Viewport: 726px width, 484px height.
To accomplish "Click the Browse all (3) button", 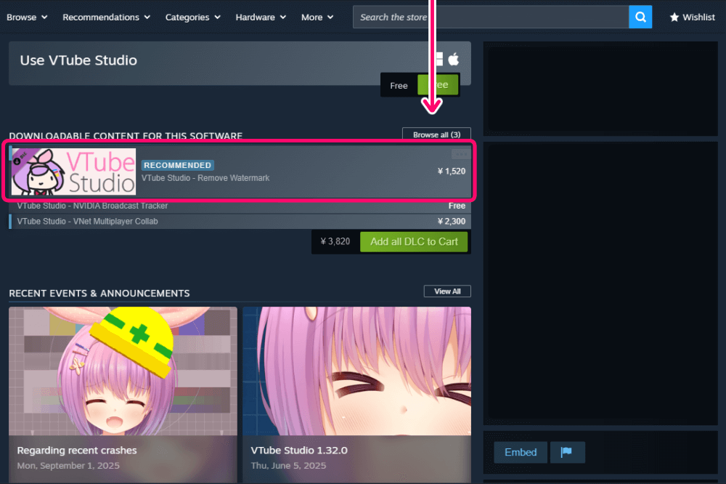I will point(436,134).
